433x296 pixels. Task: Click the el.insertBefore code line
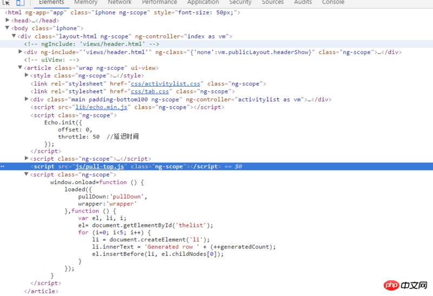pyautogui.click(x=158, y=254)
